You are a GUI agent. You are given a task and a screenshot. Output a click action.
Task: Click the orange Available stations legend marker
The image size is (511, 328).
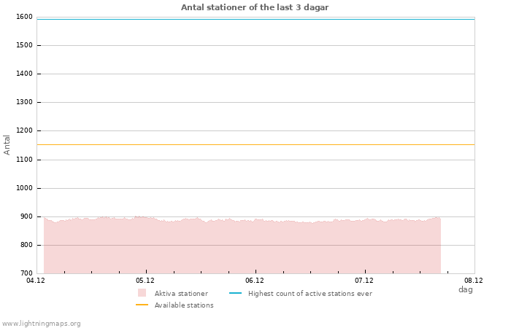142,305
